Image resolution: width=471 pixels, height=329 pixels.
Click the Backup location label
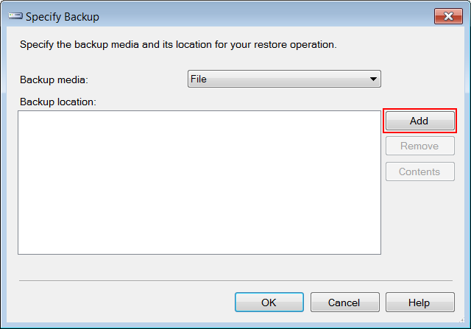click(x=58, y=102)
